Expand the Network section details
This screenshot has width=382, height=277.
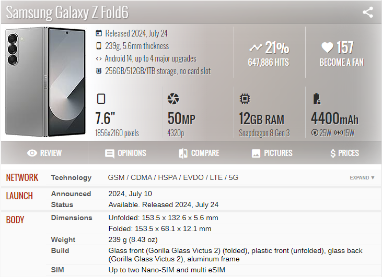(x=362, y=178)
